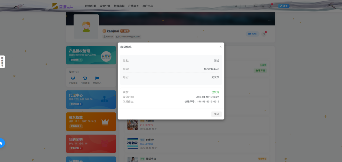
Task: Click the 签到 check-in button
Action: click(x=252, y=34)
